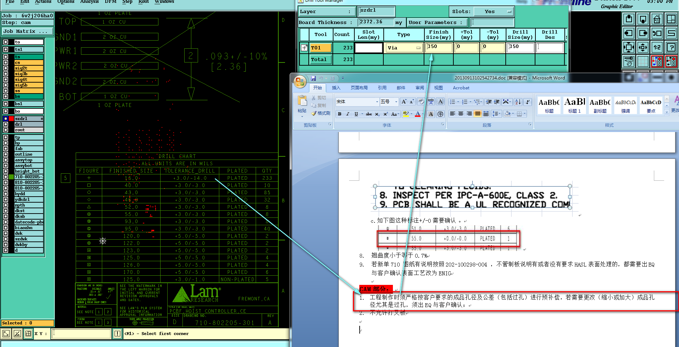This screenshot has width=679, height=347.
Task: Click the X Y coordinate input field
Action: tap(81, 334)
